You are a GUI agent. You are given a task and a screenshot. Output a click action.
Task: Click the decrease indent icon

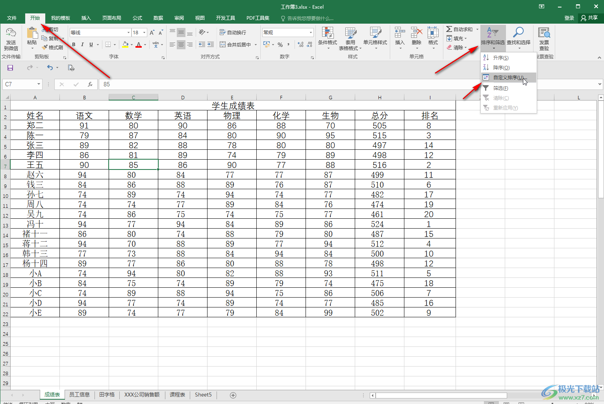(x=202, y=45)
